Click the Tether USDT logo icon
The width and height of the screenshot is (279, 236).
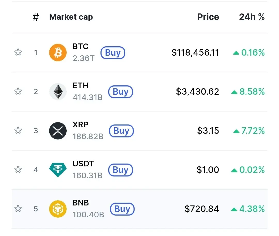(x=58, y=169)
